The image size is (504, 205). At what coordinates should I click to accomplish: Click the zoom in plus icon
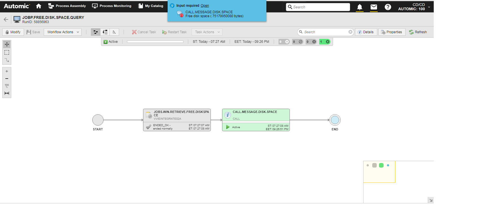click(x=7, y=71)
